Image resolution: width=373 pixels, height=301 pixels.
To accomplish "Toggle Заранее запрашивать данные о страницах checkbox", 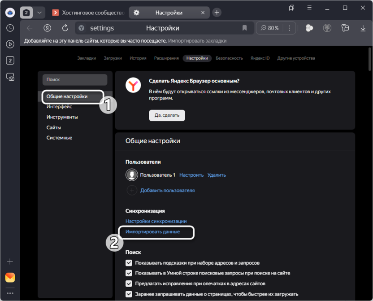I will 129,294.
